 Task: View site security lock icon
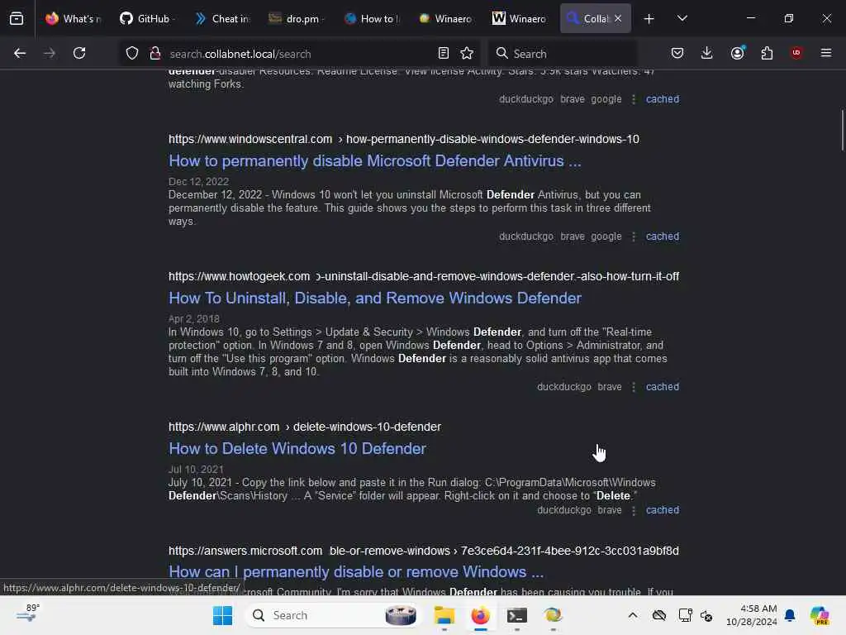point(155,54)
